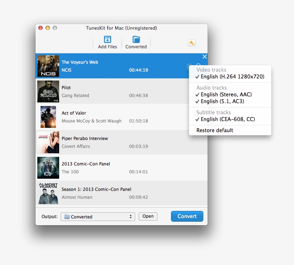This screenshot has width=294, height=265.
Task: Click the orange key register icon
Action: (x=191, y=43)
